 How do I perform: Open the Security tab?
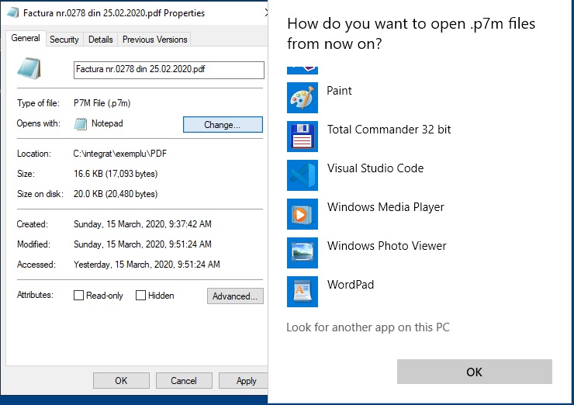pyautogui.click(x=64, y=40)
